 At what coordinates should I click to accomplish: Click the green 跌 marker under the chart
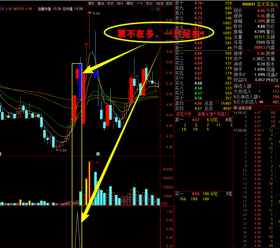click(98, 154)
